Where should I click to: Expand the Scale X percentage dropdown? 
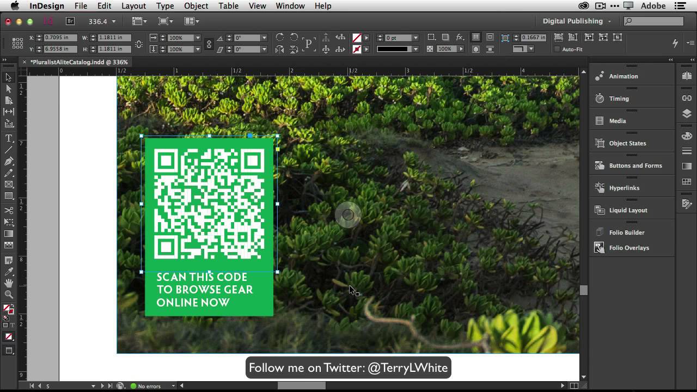pos(197,38)
